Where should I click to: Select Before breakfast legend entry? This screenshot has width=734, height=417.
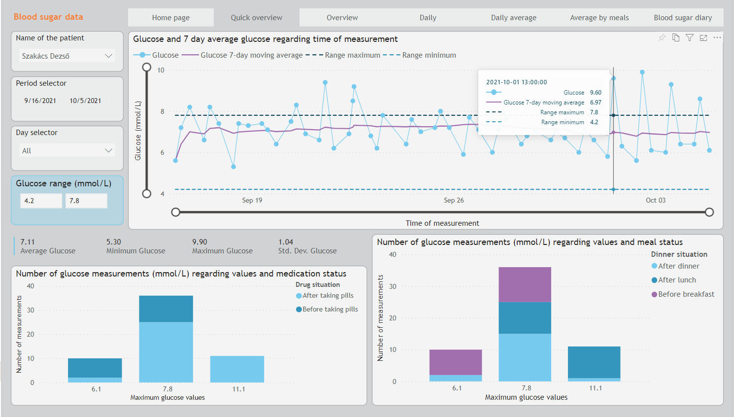[x=683, y=294]
